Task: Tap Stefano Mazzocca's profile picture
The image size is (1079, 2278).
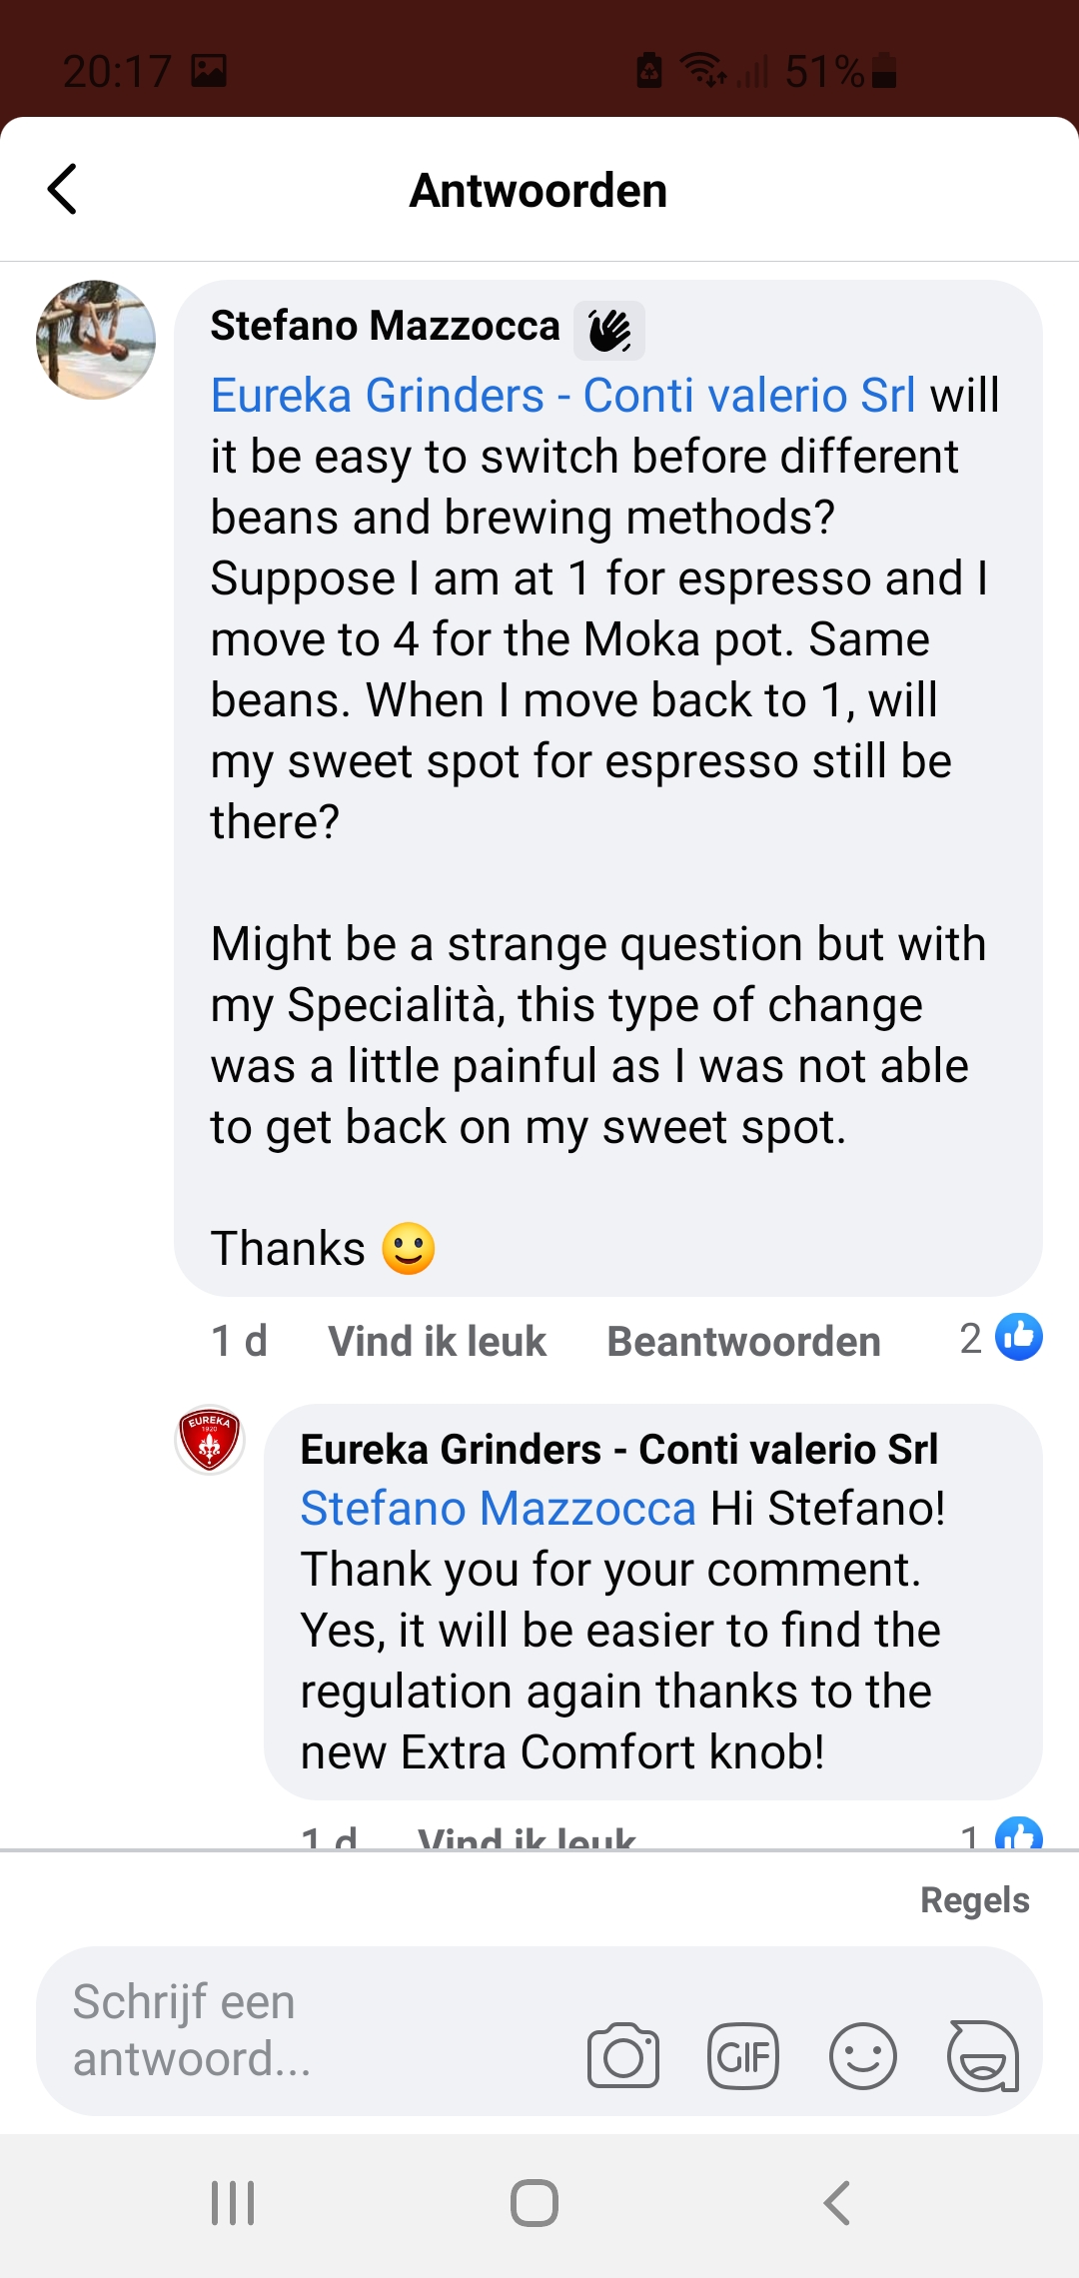Action: (x=96, y=340)
